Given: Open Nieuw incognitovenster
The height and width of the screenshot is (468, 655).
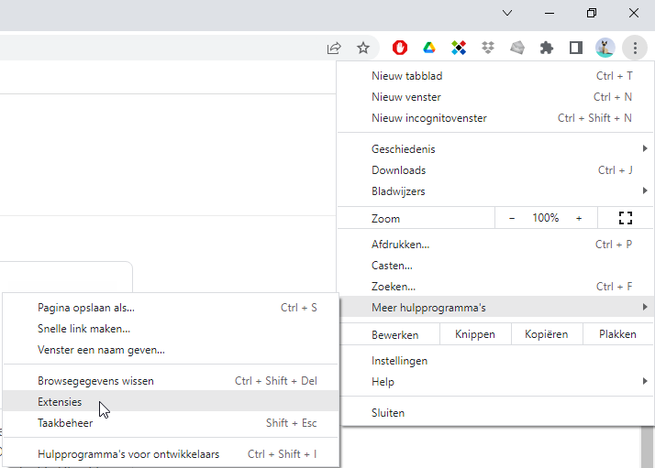Looking at the screenshot, I should click(x=429, y=118).
